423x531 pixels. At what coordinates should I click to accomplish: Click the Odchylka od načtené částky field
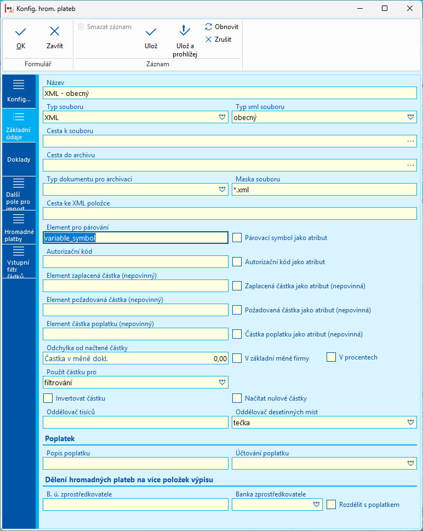click(x=135, y=358)
